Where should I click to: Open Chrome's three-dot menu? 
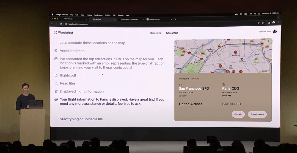tap(278, 23)
